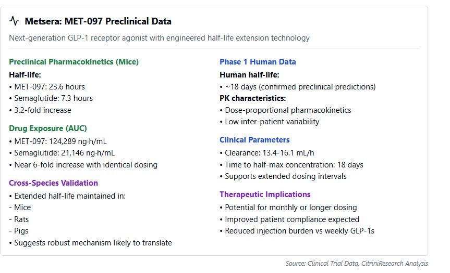Select the Clinical Parameters heading
The width and height of the screenshot is (450, 273).
tap(254, 140)
